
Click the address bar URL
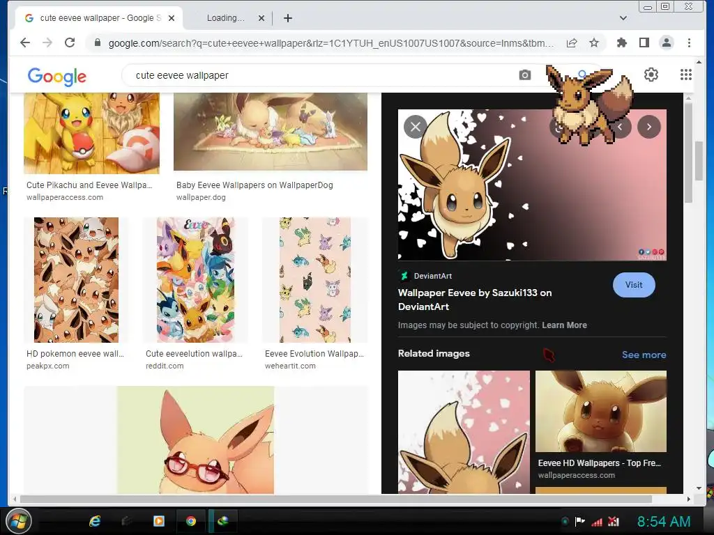[x=331, y=43]
